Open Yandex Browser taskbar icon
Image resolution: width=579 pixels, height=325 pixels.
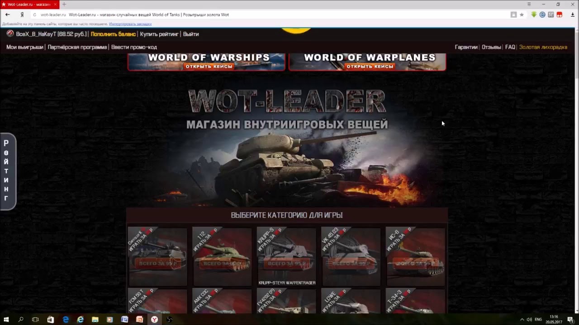(154, 319)
